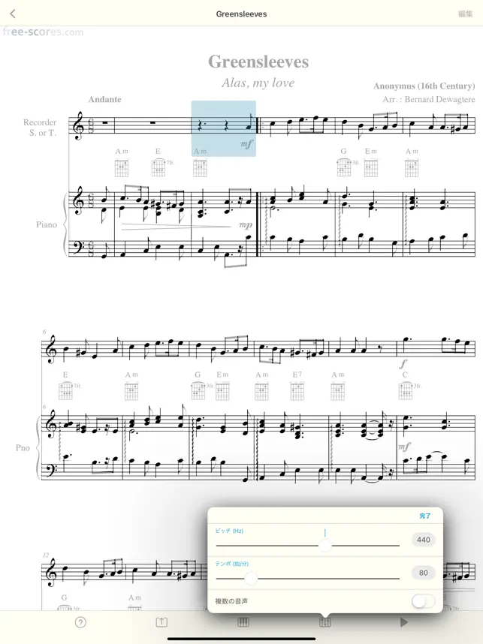Screen dimensions: 483x644
Task: Open the help question mark icon
Action: pyautogui.click(x=80, y=623)
